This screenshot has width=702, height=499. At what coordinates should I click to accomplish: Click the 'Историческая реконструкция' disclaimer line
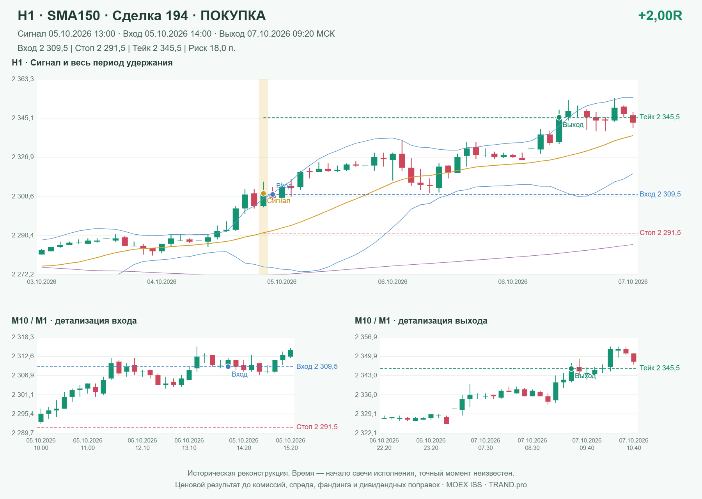(351, 473)
